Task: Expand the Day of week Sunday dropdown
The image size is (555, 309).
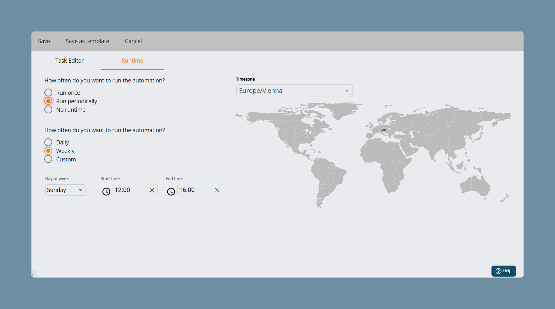Action: point(65,190)
